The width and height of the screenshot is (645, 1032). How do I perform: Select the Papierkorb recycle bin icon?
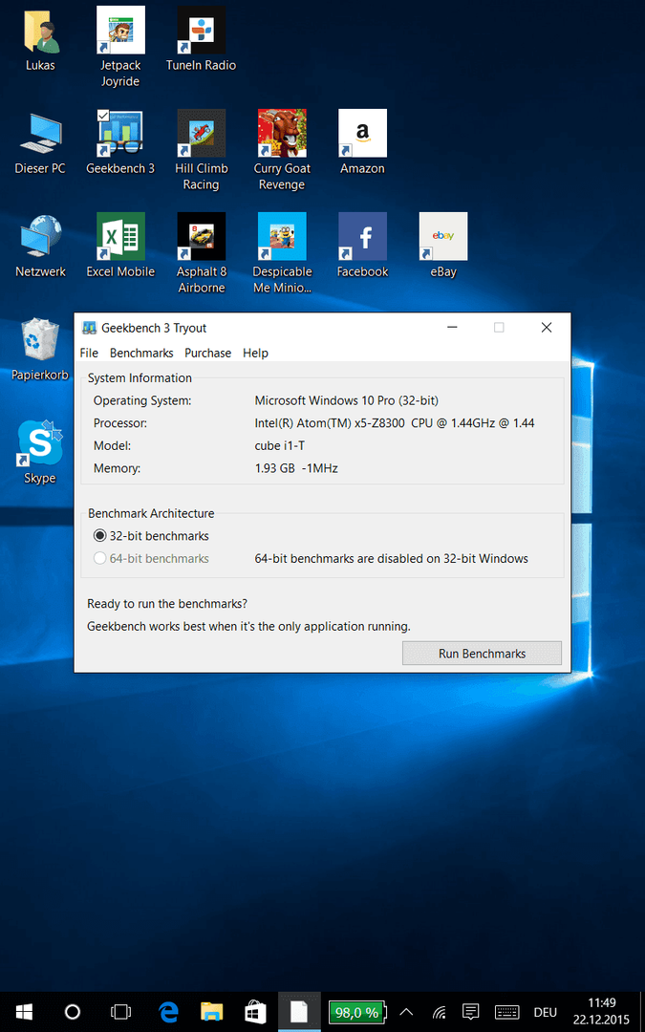[x=40, y=340]
